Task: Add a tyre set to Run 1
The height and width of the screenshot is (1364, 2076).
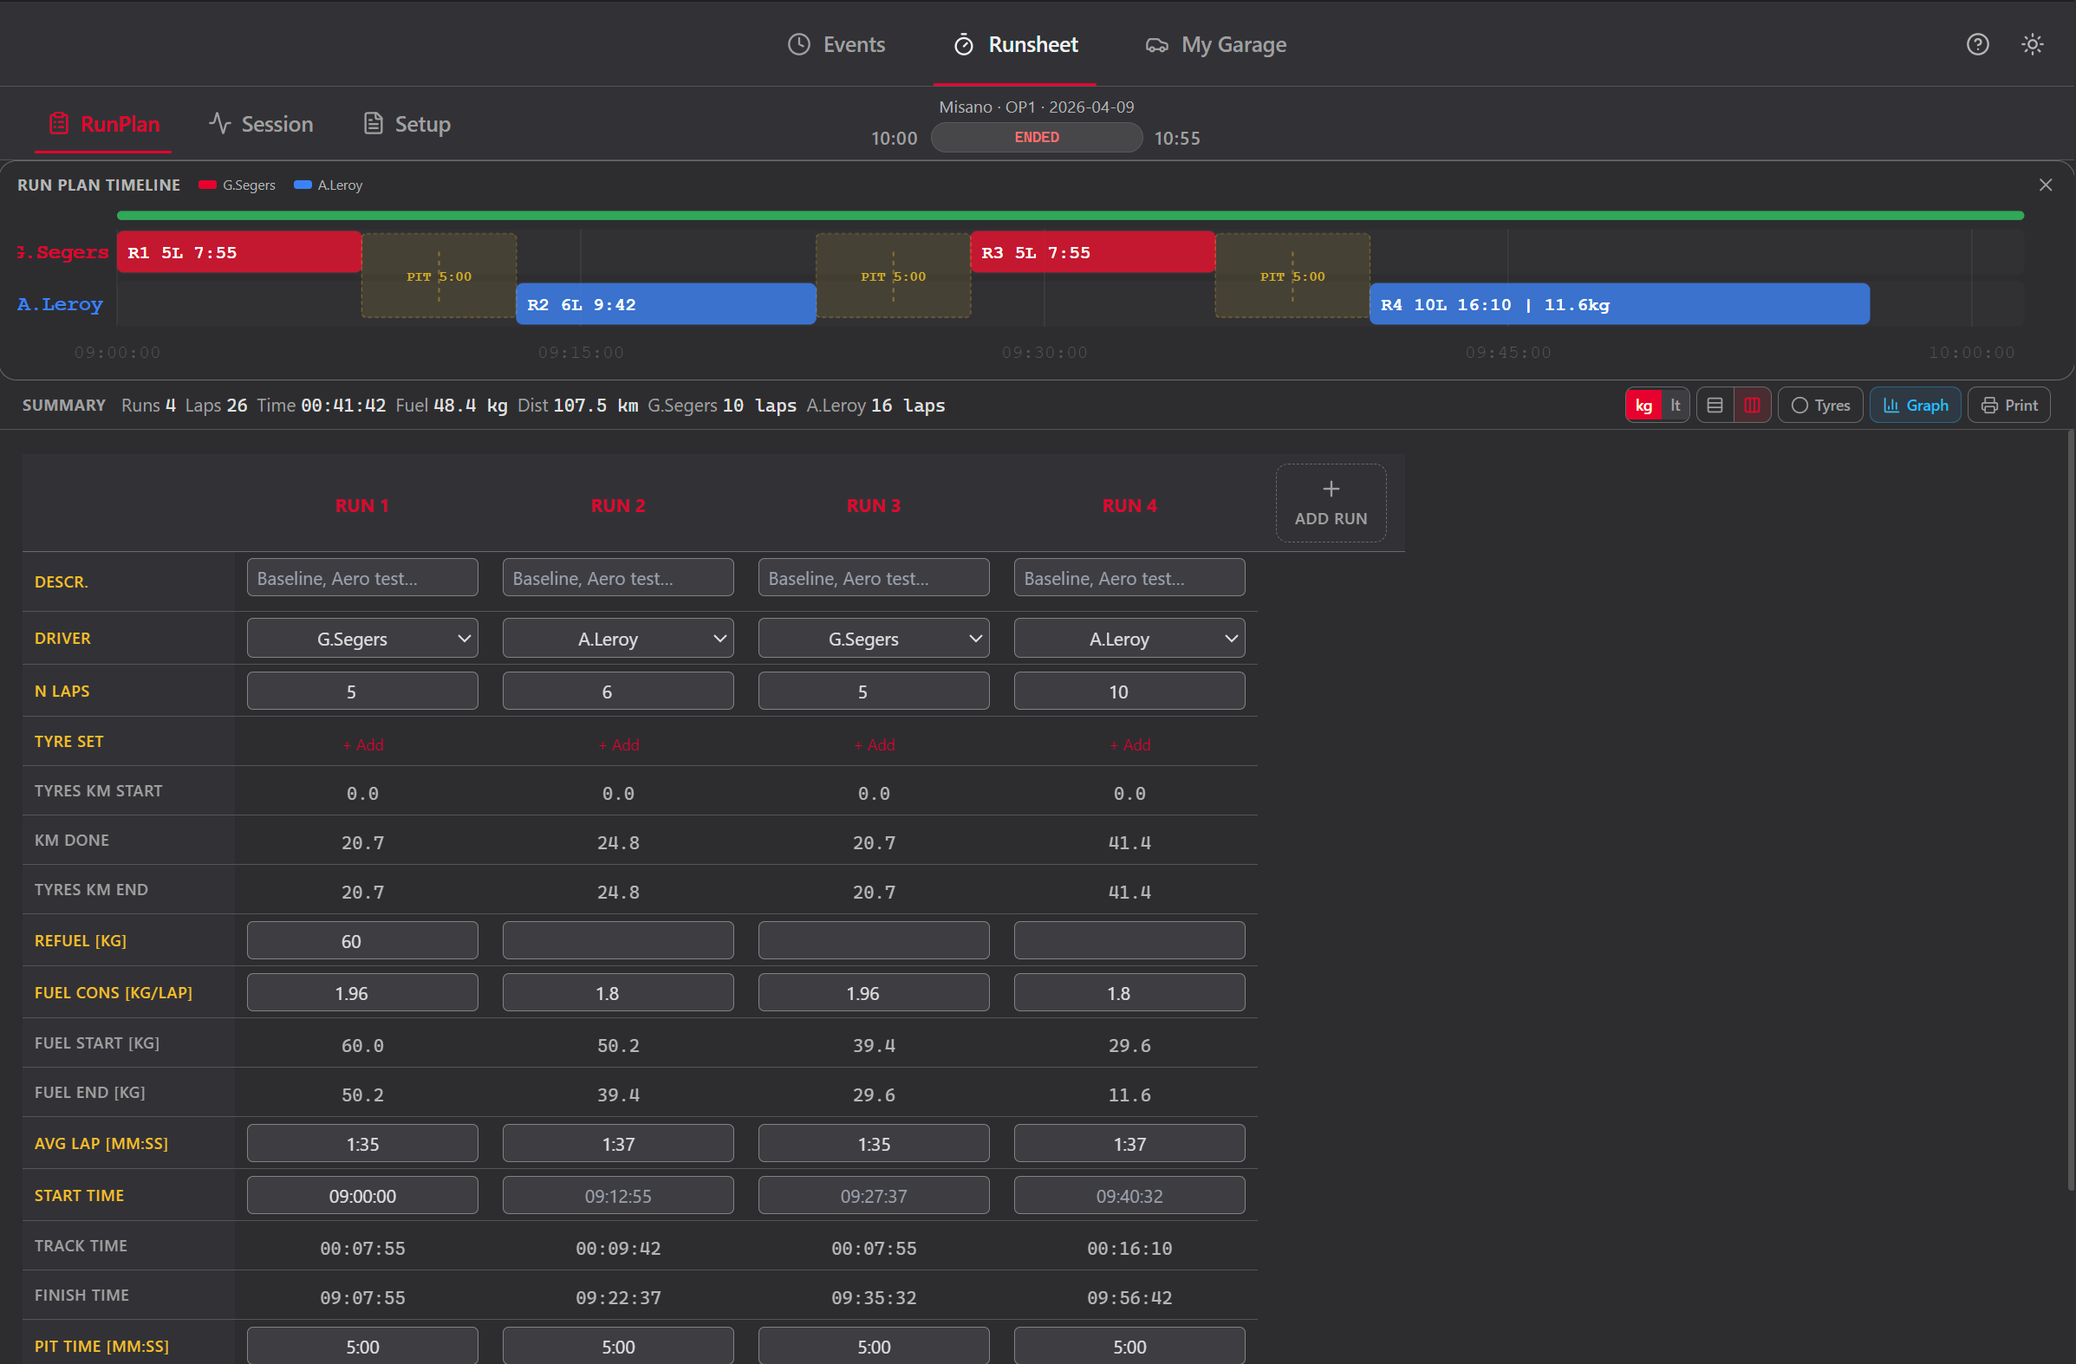Action: coord(362,744)
